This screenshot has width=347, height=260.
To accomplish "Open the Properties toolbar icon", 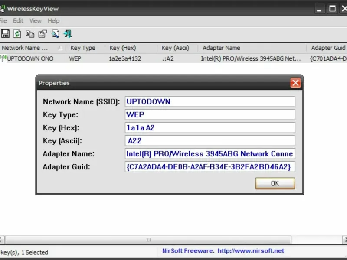I will click(43, 34).
